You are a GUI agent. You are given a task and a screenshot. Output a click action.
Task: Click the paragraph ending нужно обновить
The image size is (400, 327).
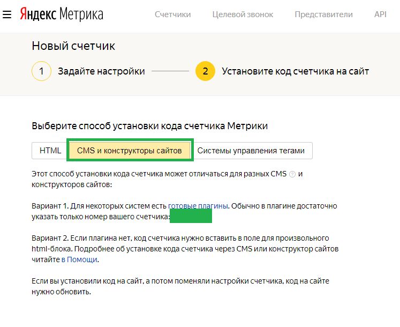point(180,286)
